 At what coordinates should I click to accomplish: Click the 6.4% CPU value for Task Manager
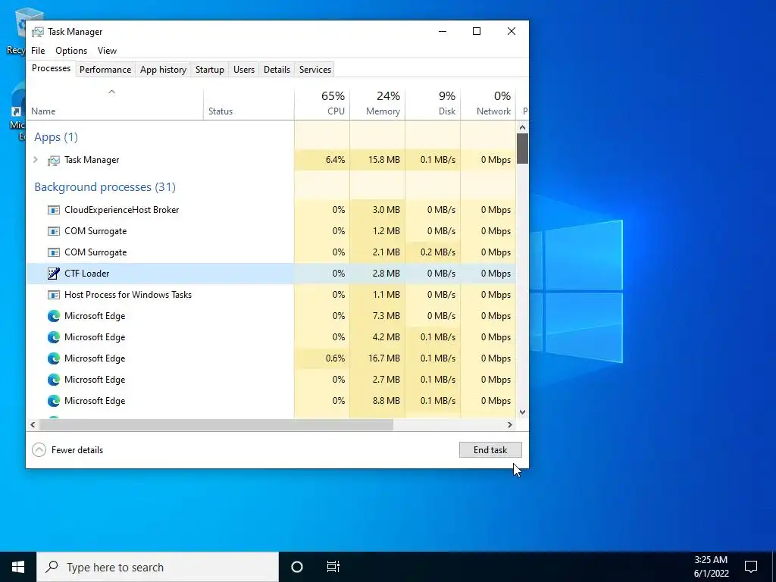335,160
